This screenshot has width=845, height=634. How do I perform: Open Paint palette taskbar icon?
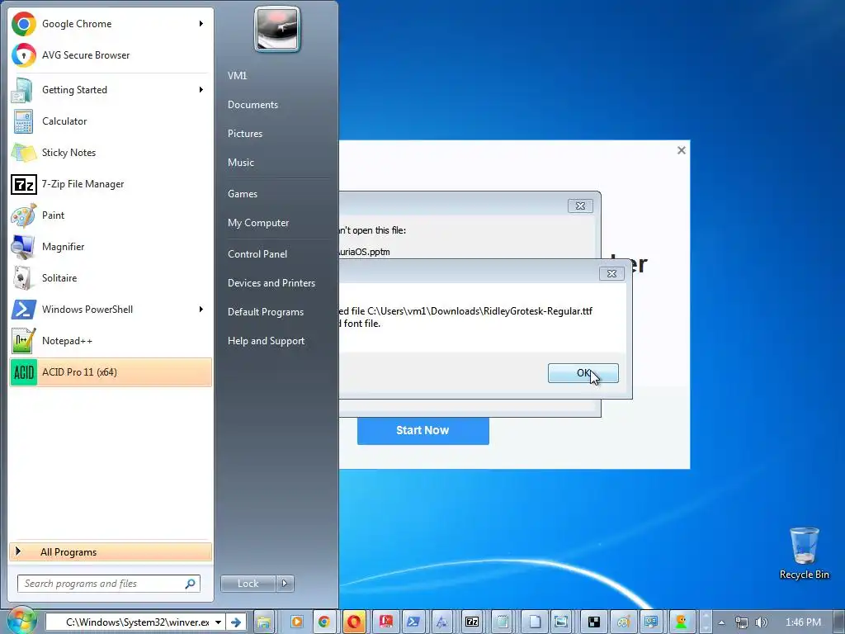[624, 622]
